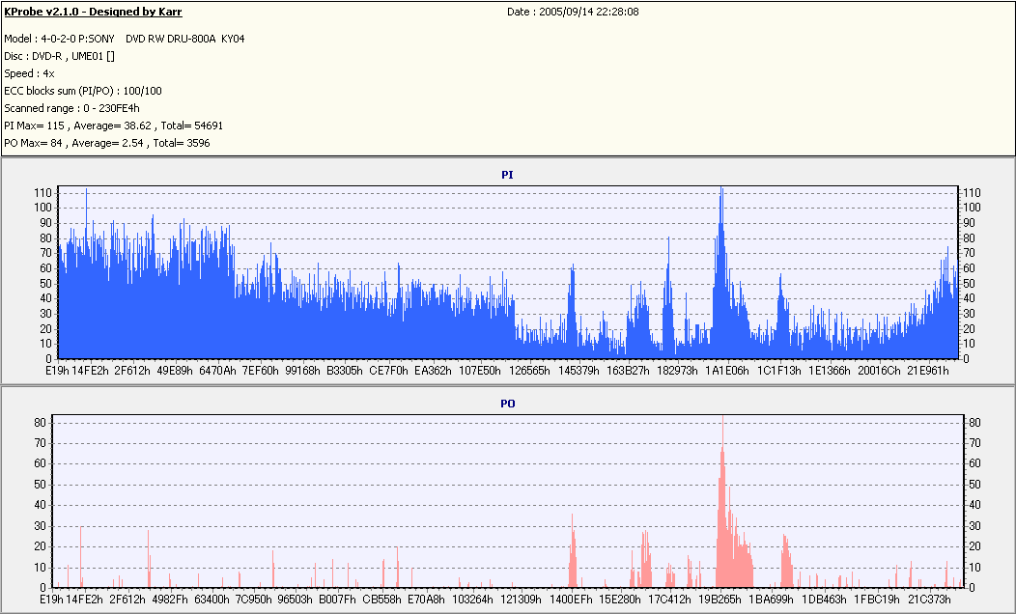The image size is (1016, 614).
Task: Click the 1DB463h label on the PO axis
Action: point(824,600)
